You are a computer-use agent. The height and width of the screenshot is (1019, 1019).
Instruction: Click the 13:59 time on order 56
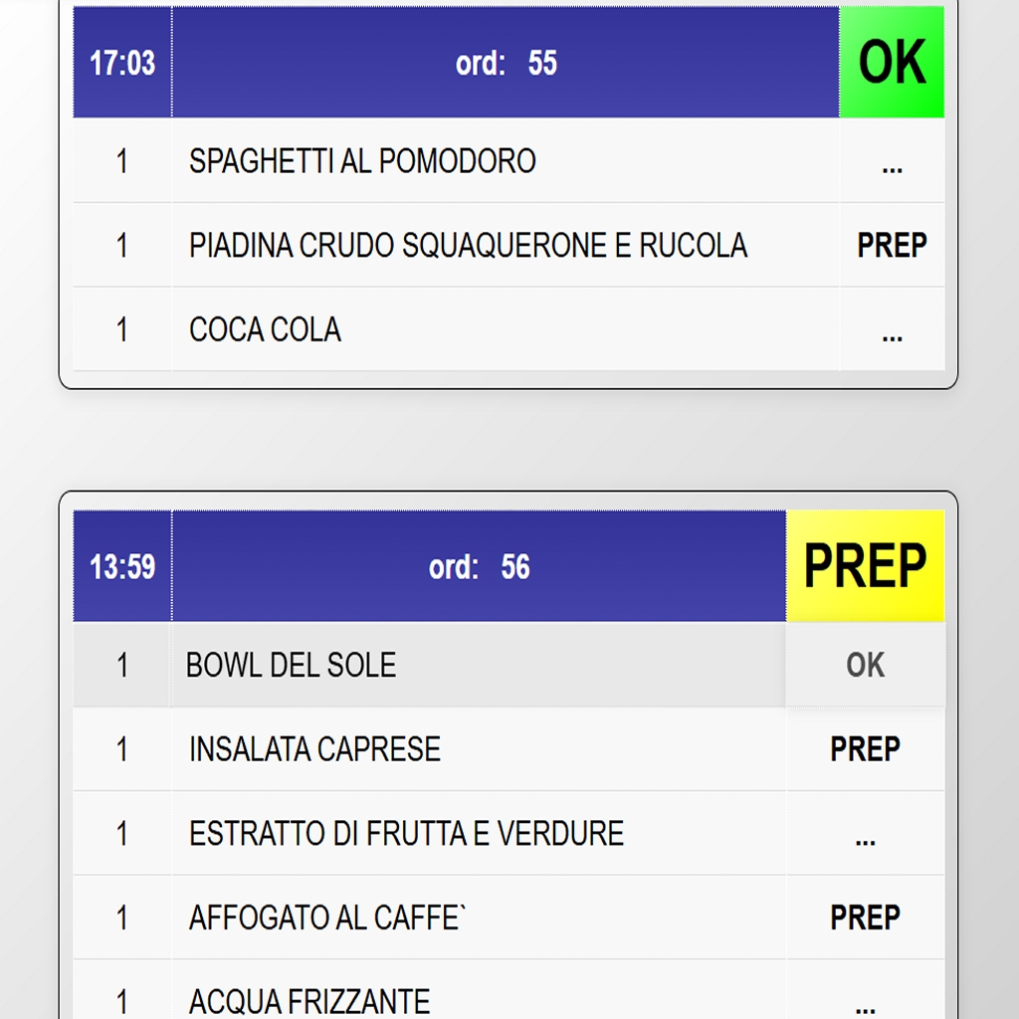[122, 566]
